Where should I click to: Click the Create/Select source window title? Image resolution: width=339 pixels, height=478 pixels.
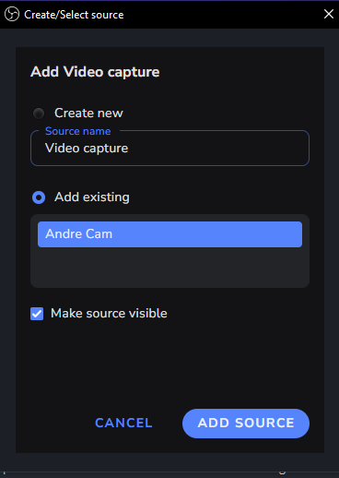pyautogui.click(x=74, y=15)
